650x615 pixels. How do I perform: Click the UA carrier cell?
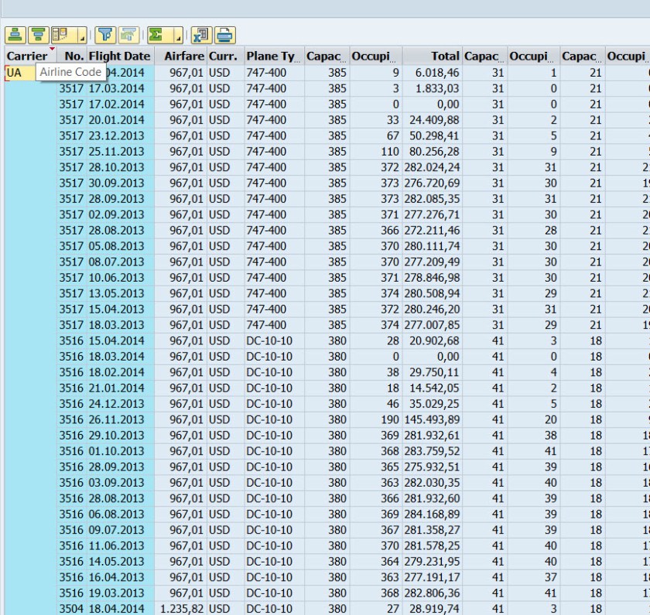click(14, 73)
